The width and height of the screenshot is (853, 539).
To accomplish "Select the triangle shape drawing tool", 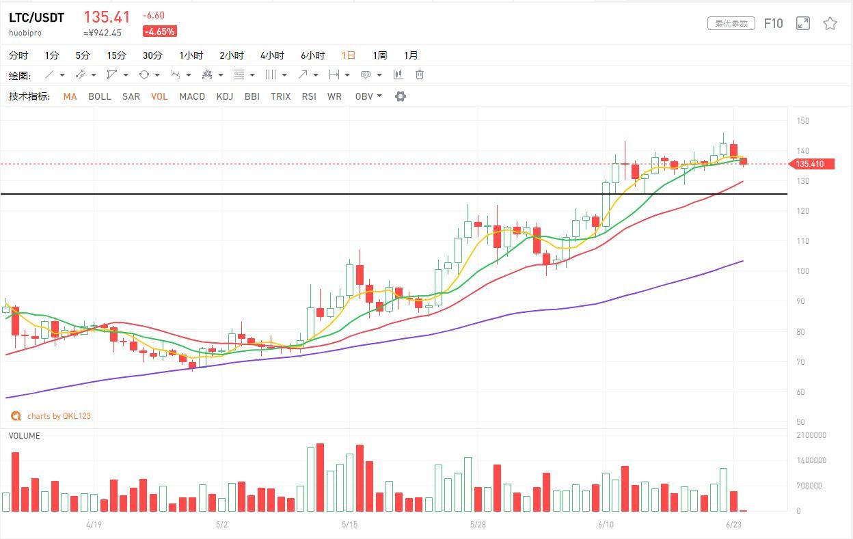I will click(111, 74).
